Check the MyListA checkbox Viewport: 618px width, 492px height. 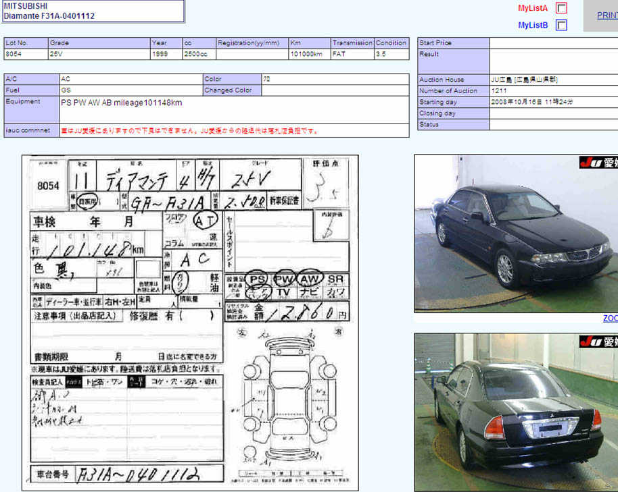561,8
